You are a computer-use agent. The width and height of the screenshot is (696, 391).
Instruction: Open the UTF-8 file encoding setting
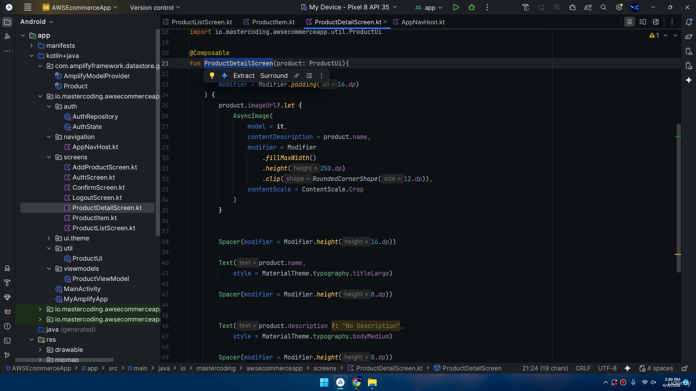(607, 368)
